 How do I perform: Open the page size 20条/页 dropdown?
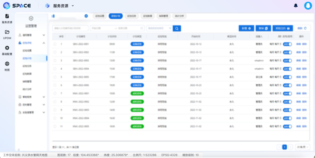click(x=302, y=147)
